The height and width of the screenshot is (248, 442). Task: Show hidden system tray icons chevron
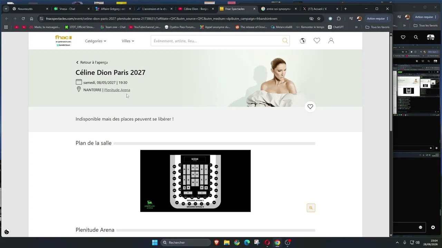pos(397,242)
